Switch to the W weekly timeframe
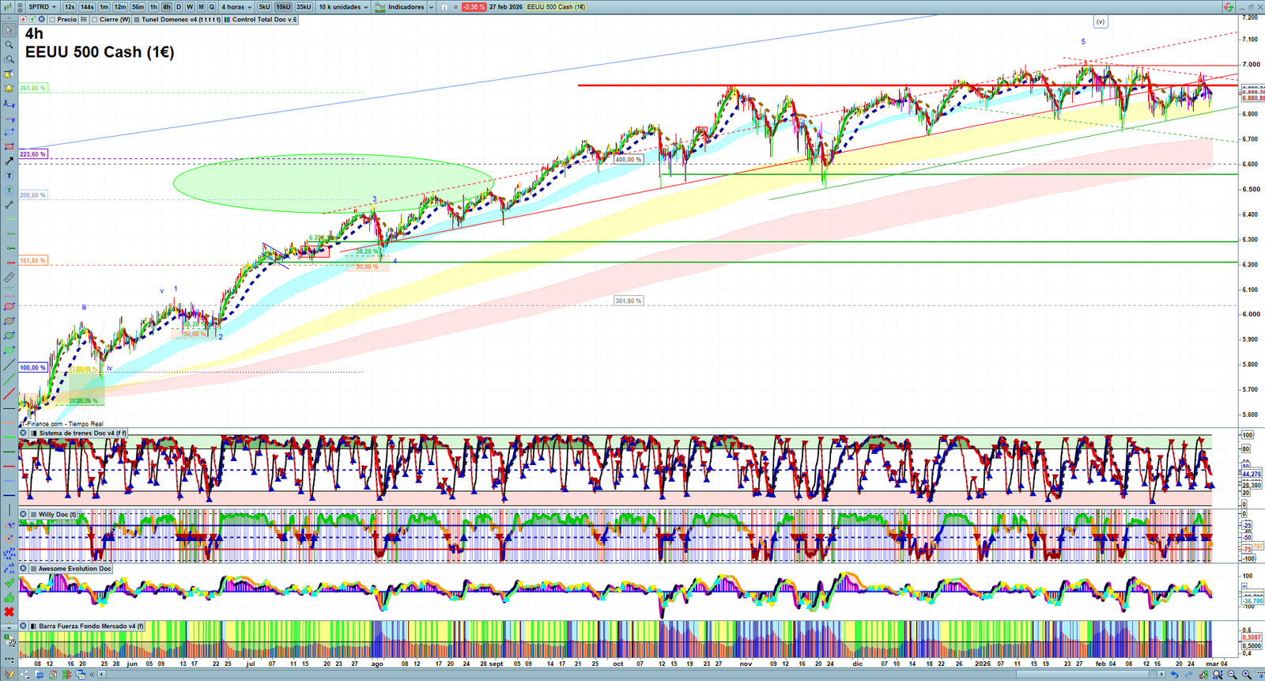Image resolution: width=1265 pixels, height=681 pixels. click(190, 6)
